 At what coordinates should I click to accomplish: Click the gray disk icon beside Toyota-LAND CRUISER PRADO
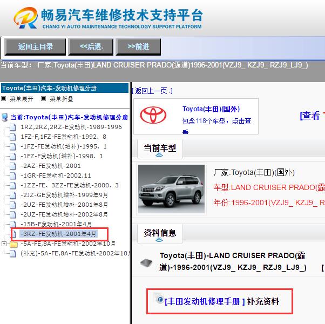pyautogui.click(x=146, y=262)
